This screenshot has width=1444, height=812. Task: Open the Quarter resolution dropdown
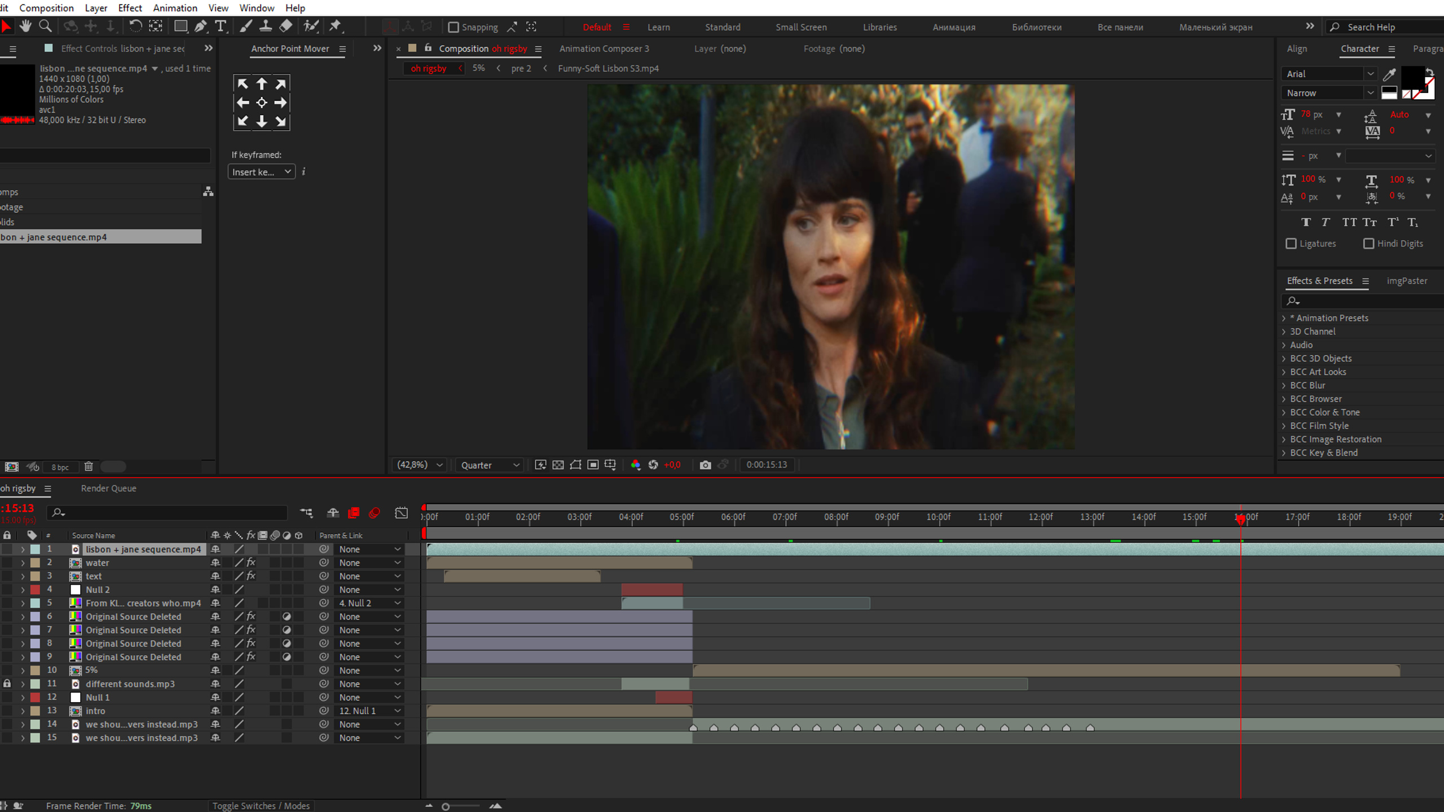coord(489,465)
